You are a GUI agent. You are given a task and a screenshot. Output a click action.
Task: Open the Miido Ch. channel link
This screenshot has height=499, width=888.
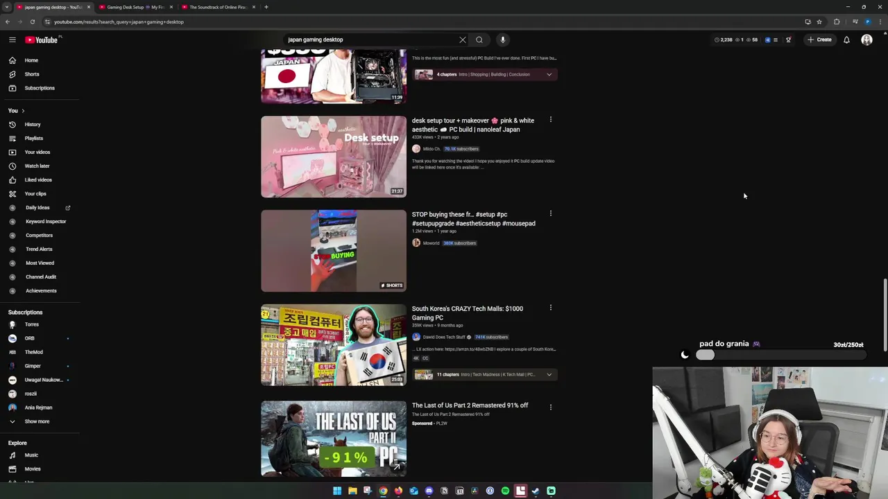click(x=432, y=149)
